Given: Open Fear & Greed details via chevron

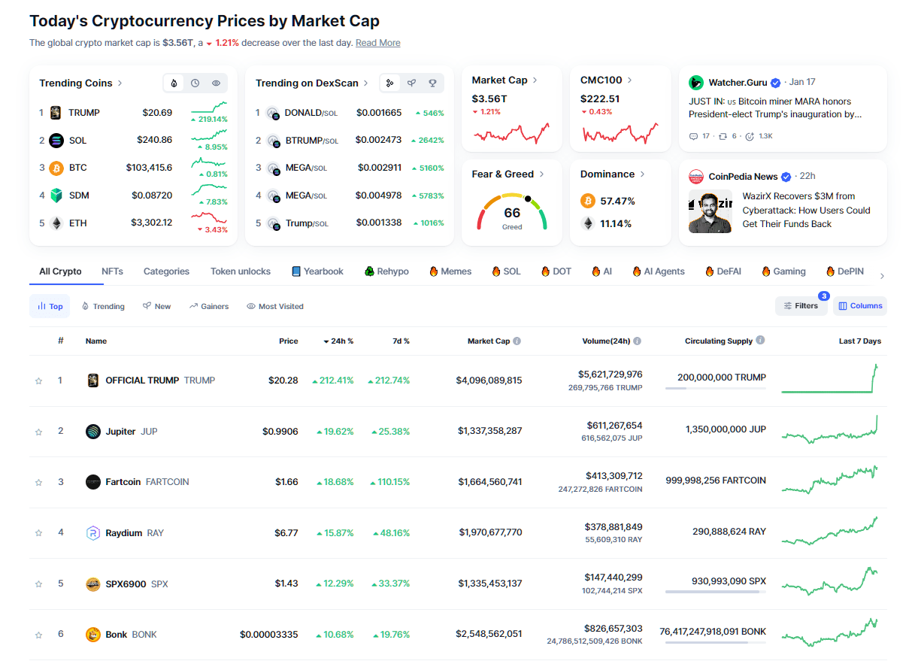Looking at the screenshot, I should pyautogui.click(x=541, y=174).
